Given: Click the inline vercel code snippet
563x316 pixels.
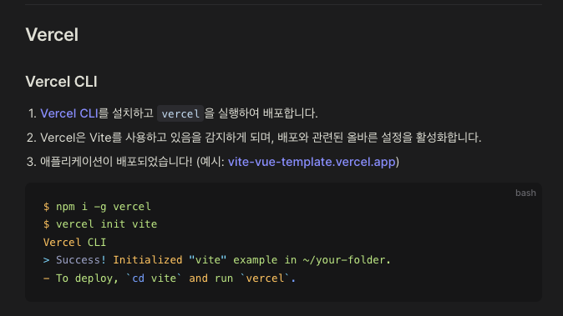Looking at the screenshot, I should (x=180, y=113).
